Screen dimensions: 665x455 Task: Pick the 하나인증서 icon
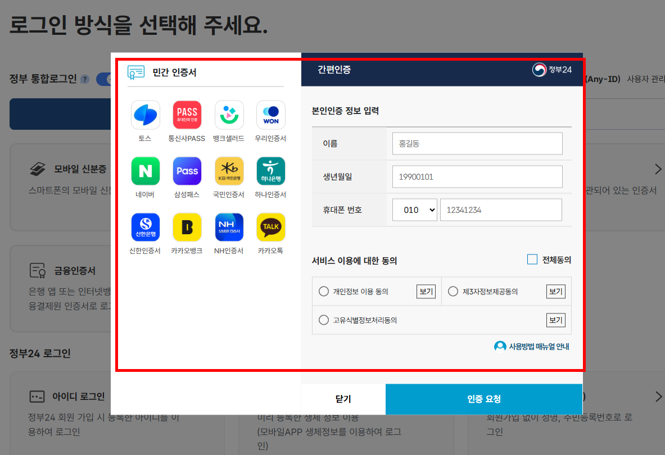coord(270,171)
